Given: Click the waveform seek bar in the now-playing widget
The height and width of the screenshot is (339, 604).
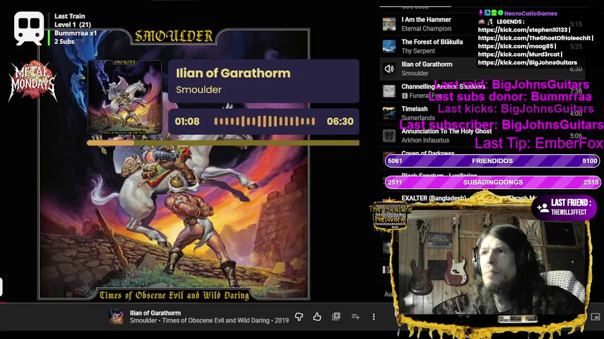Looking at the screenshot, I should (264, 121).
